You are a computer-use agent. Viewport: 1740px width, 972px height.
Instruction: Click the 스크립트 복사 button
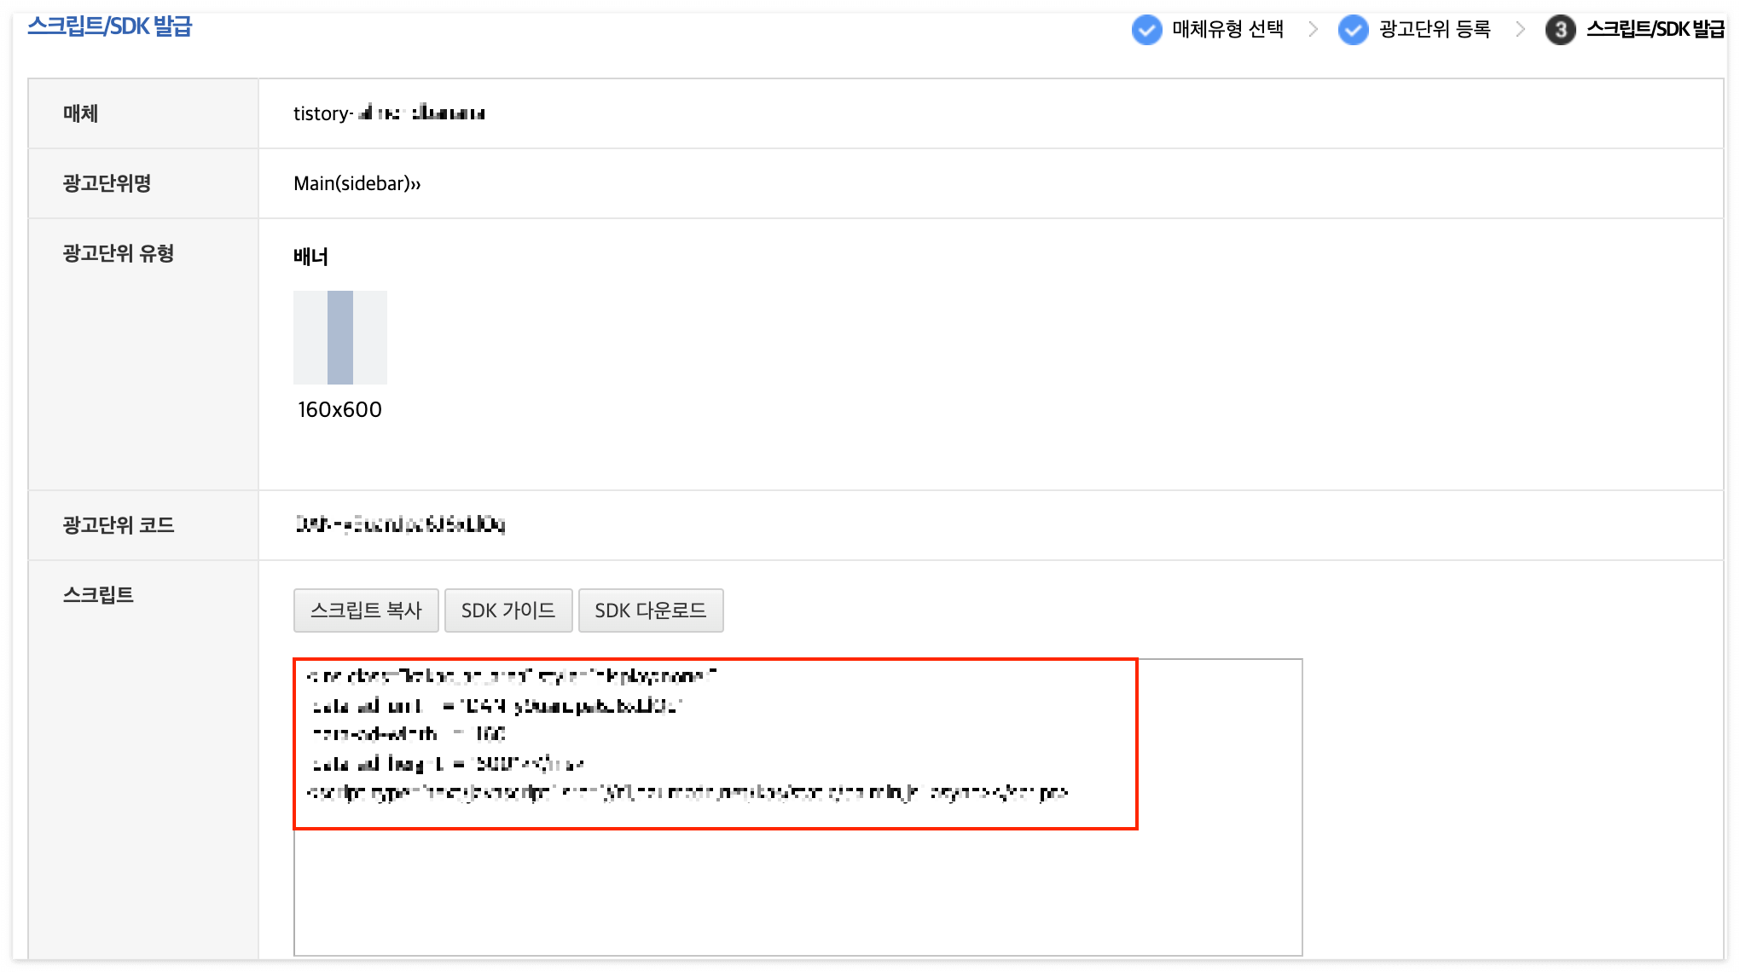366,610
